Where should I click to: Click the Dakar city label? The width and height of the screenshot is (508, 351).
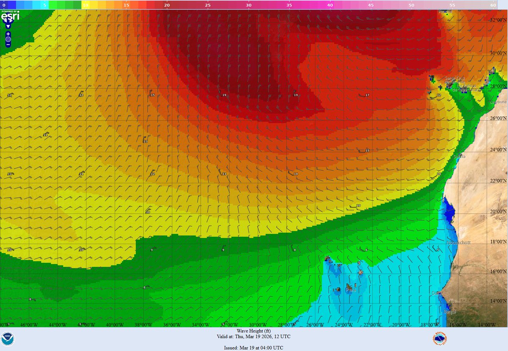(437, 293)
